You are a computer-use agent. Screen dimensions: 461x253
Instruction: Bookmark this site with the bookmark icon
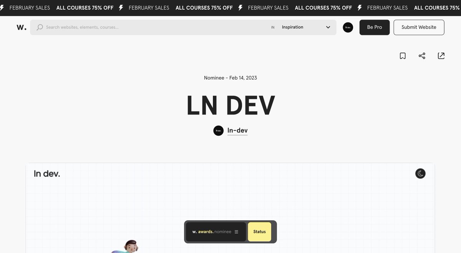point(403,56)
